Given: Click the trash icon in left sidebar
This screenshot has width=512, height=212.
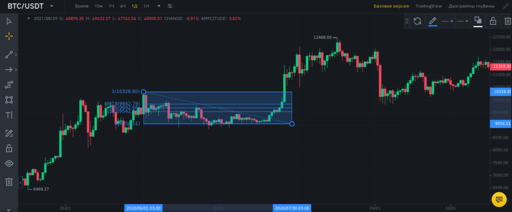Looking at the screenshot, I should click(x=8, y=182).
